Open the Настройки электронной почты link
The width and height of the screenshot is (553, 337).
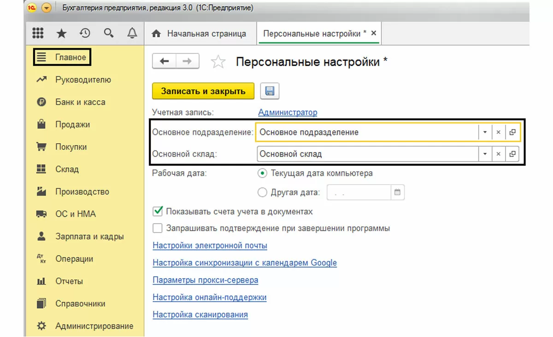[x=210, y=245]
